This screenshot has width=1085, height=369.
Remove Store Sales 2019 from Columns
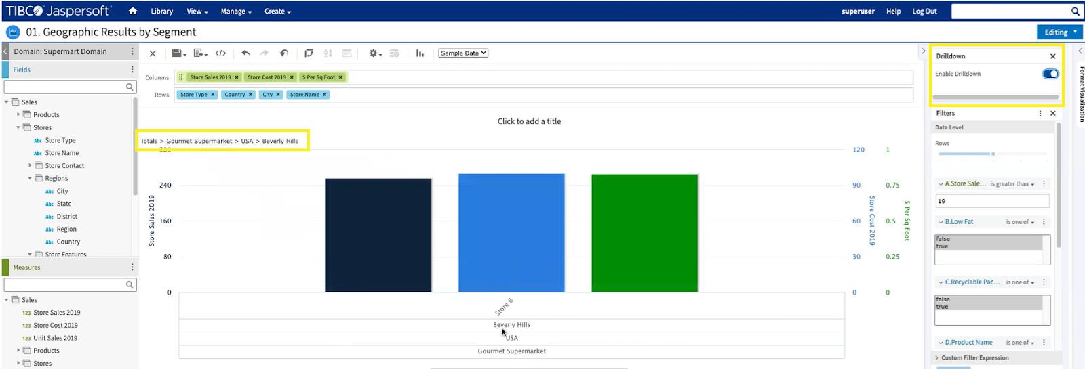click(237, 77)
